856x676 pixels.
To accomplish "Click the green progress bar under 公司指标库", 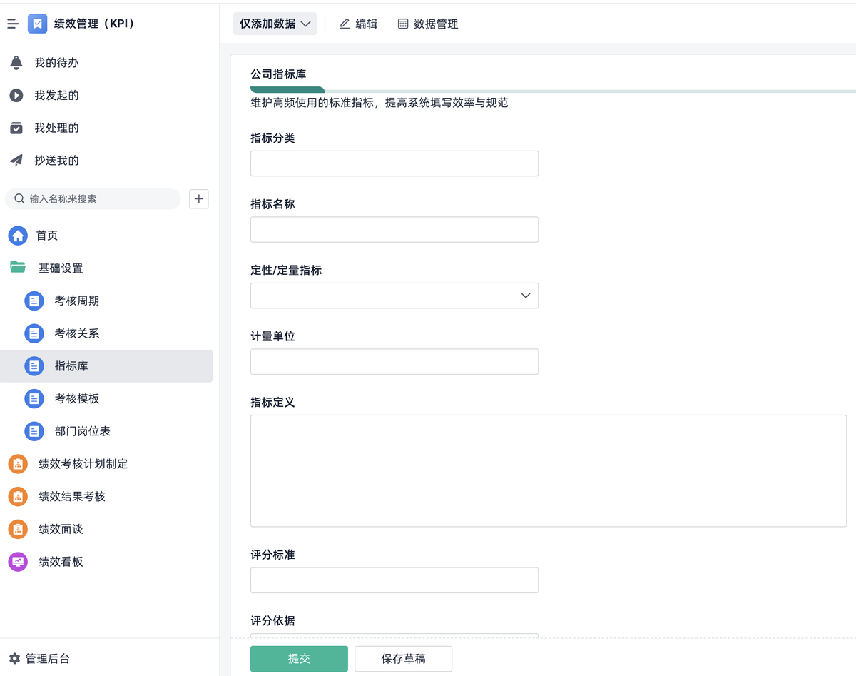I will point(287,87).
